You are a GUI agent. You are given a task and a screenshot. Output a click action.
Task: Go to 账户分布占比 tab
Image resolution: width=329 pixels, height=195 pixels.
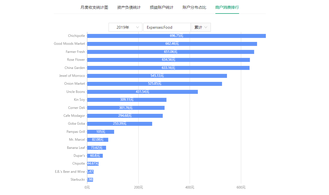click(194, 7)
